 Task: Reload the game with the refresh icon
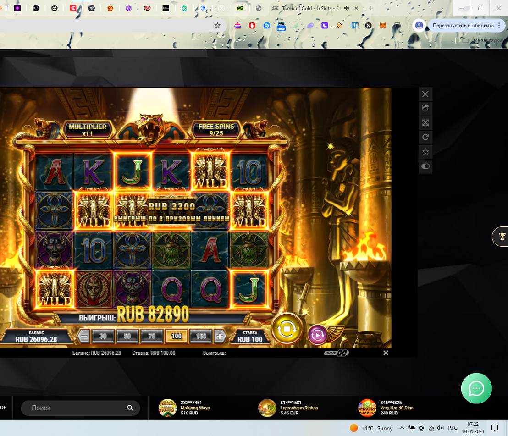coord(425,137)
